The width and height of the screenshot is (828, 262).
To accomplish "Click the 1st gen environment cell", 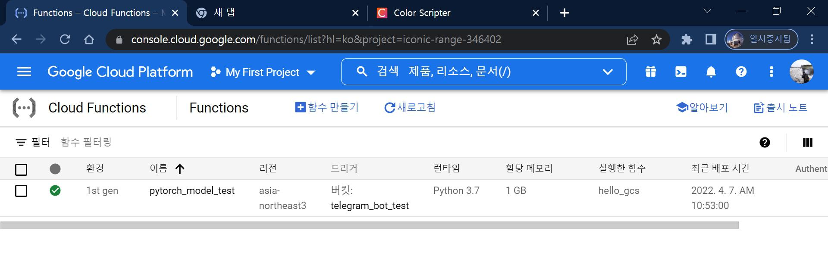I will [x=102, y=190].
